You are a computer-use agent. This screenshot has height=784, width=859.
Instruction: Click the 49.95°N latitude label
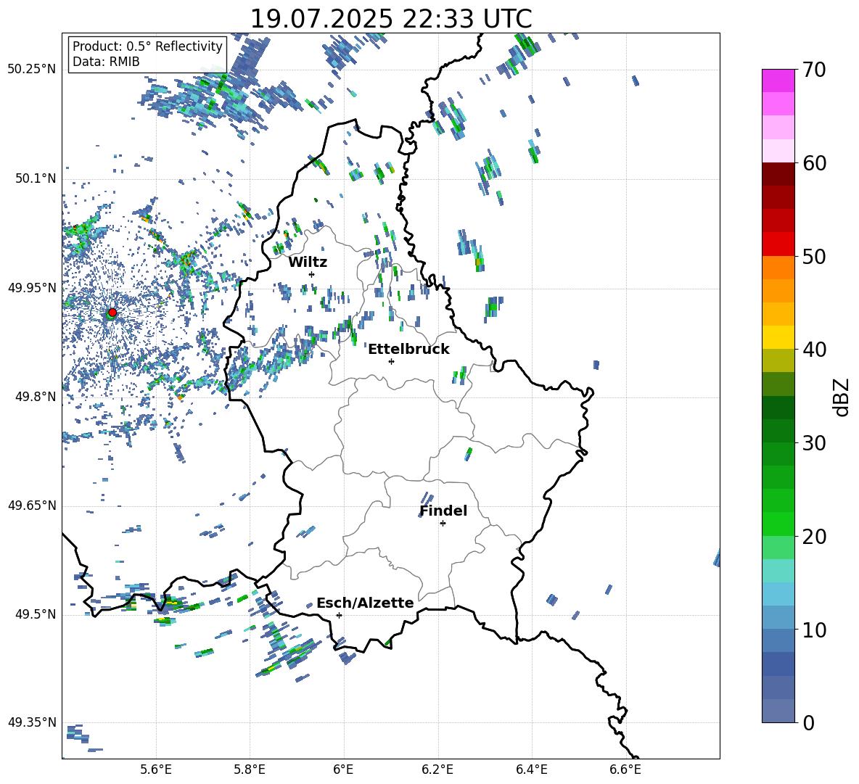point(32,288)
